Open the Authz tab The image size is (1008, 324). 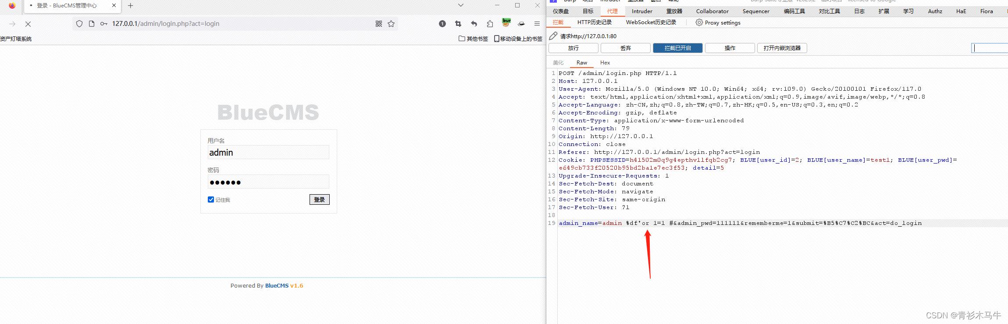click(935, 11)
